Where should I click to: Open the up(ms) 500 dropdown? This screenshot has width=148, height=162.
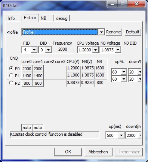121,135
